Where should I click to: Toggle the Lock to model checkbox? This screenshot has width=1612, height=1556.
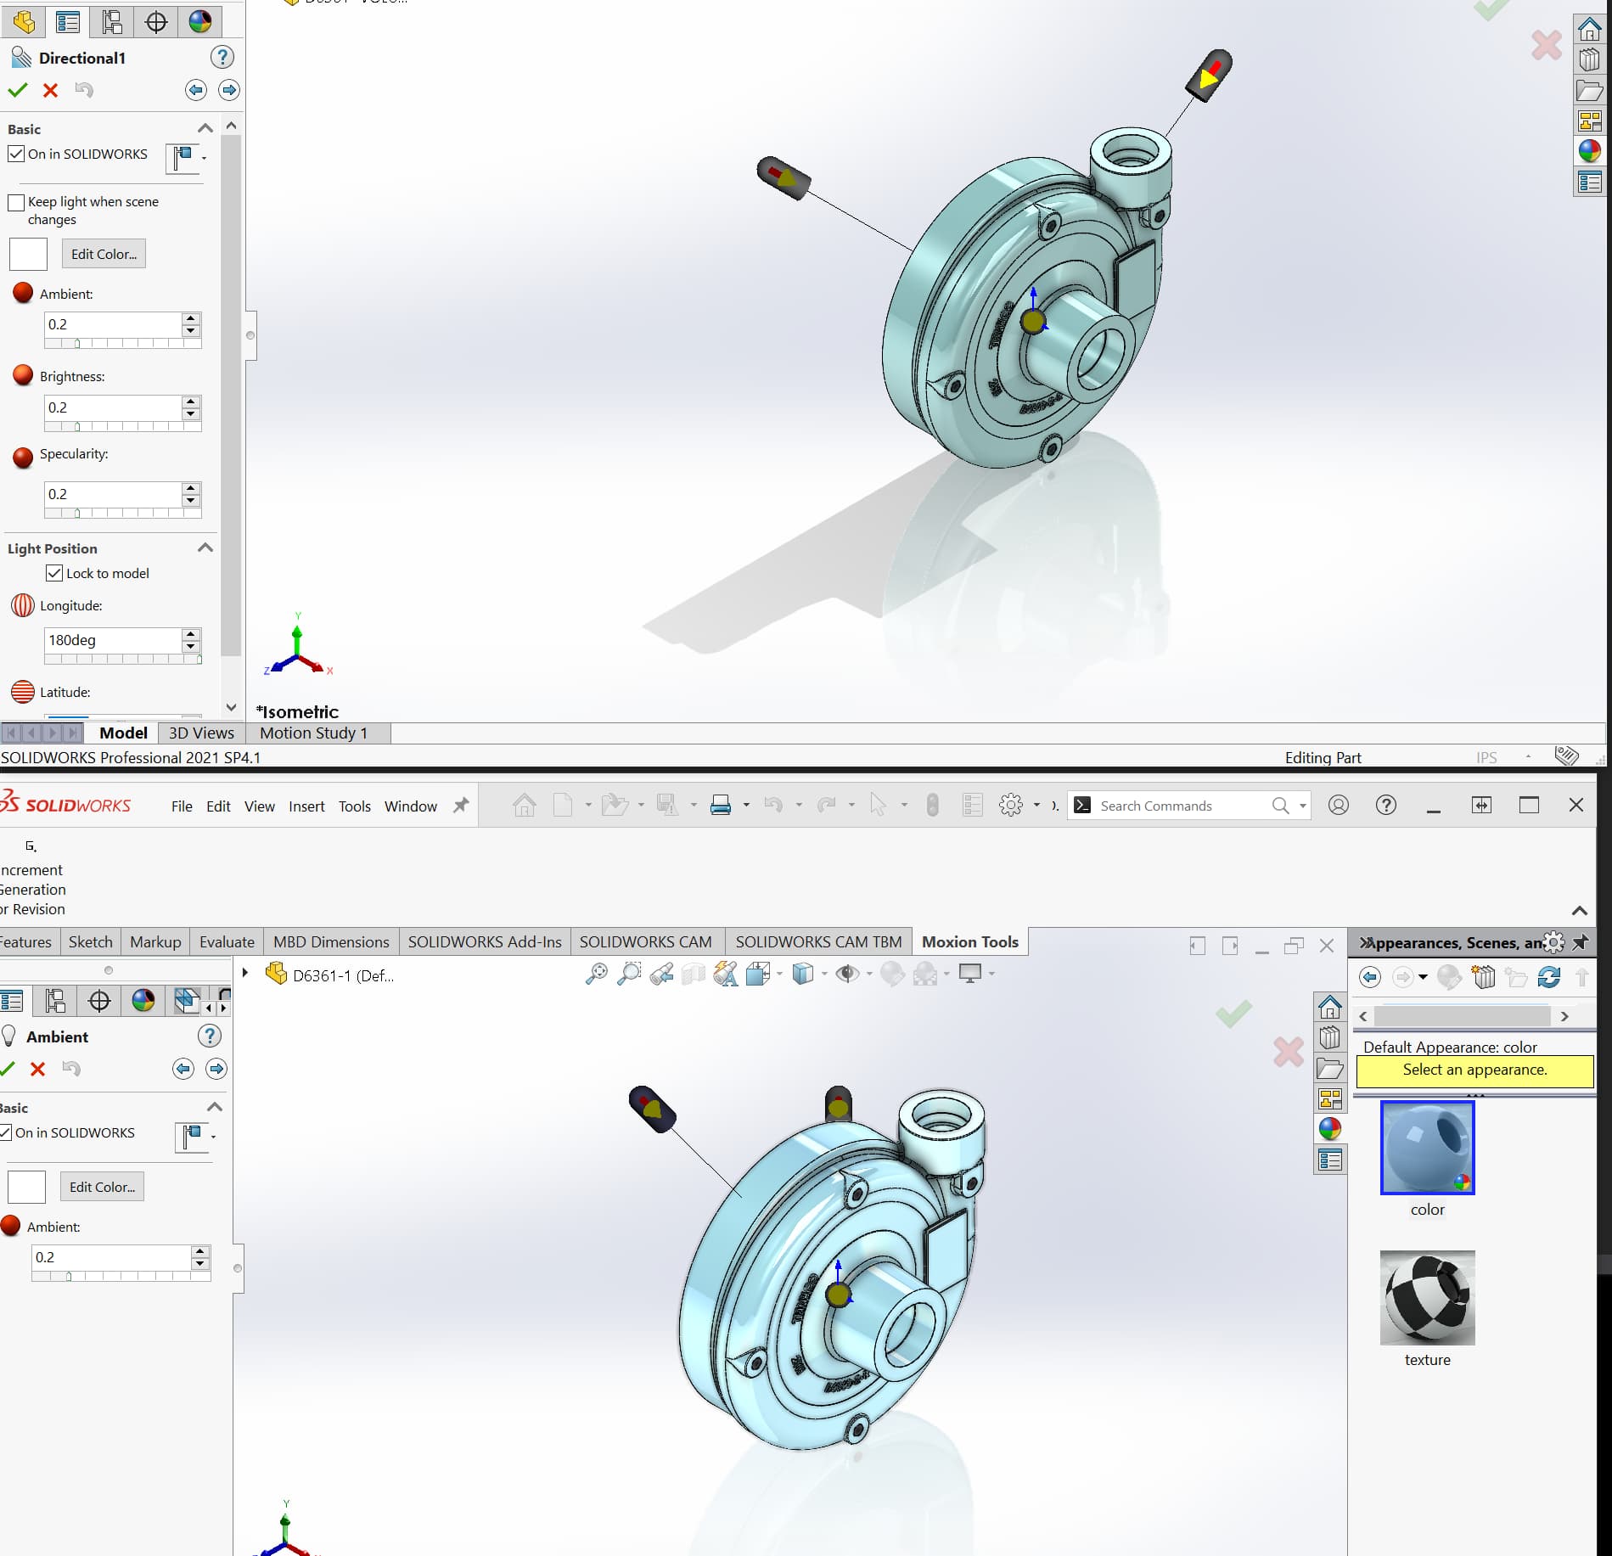[x=54, y=573]
